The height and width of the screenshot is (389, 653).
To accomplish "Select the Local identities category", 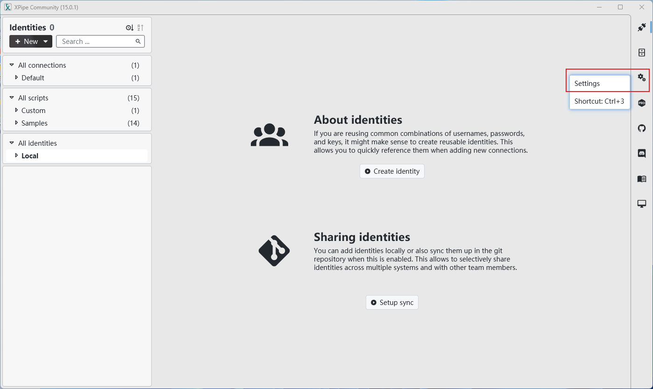I will 30,156.
